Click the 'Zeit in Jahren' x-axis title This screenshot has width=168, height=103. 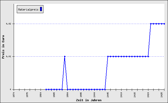coord(89,100)
